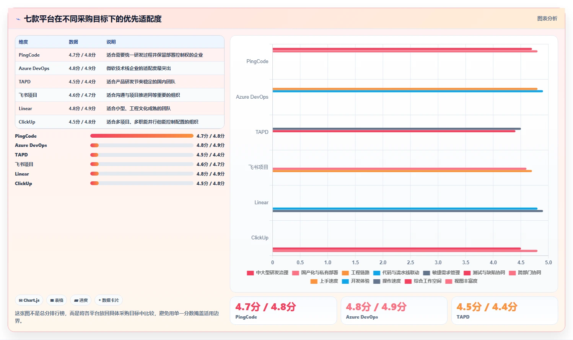Select the TAPD table row name
This screenshot has width=573, height=340.
point(24,82)
